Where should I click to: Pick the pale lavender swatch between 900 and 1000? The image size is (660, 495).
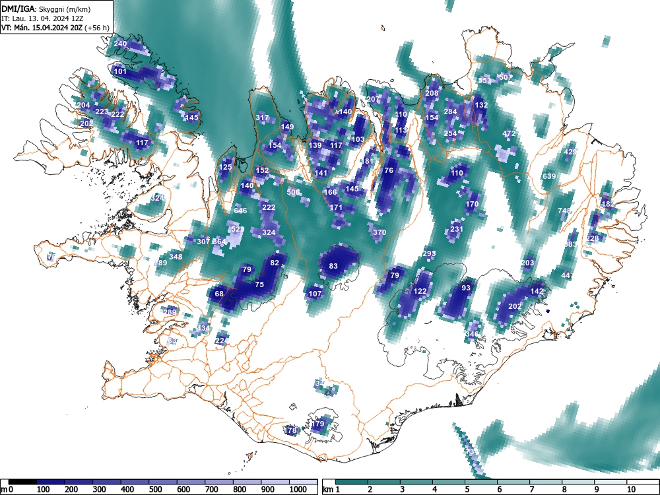click(275, 482)
